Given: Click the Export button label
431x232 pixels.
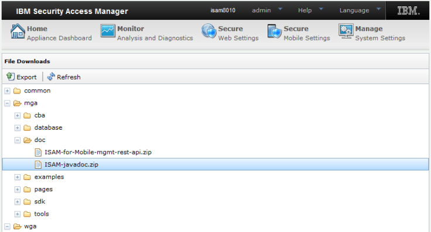Looking at the screenshot, I should [26, 77].
